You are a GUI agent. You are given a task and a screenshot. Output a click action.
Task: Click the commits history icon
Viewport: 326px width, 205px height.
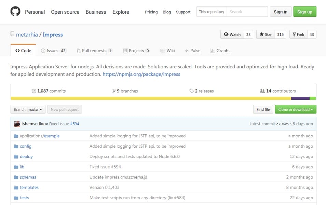(x=34, y=91)
